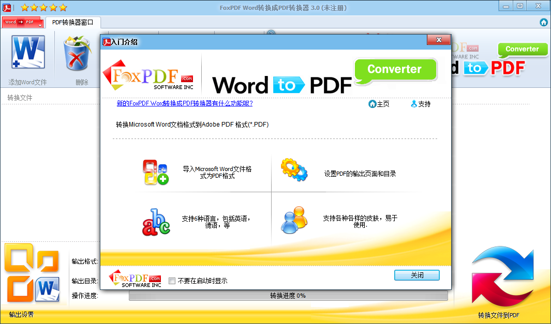The image size is (551, 324).
Task: Click text 支持6种语言，包括英语，德语，等
Action: [216, 222]
